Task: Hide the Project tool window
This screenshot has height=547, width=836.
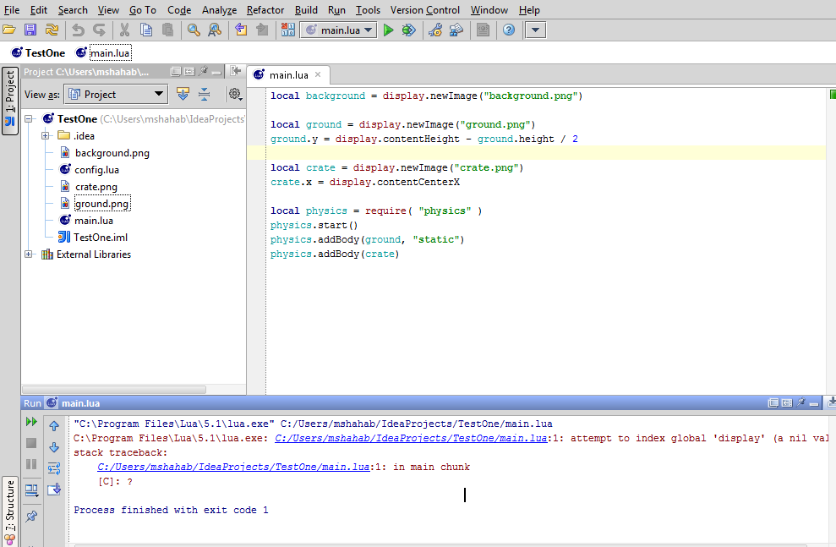Action: tap(234, 72)
